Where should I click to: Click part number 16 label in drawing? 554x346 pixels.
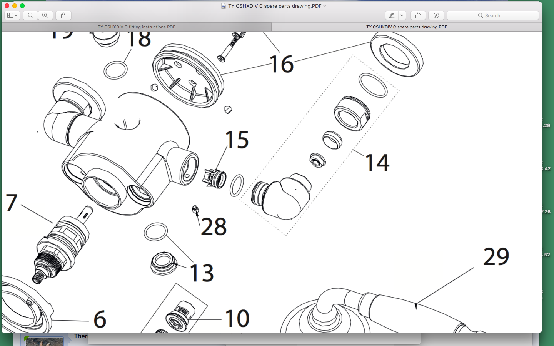coord(282,64)
